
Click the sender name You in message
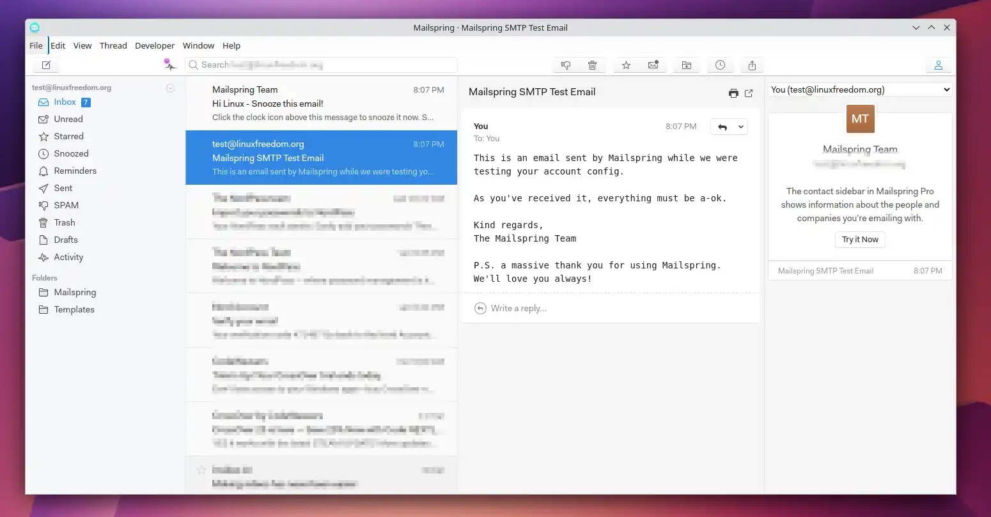pos(481,127)
